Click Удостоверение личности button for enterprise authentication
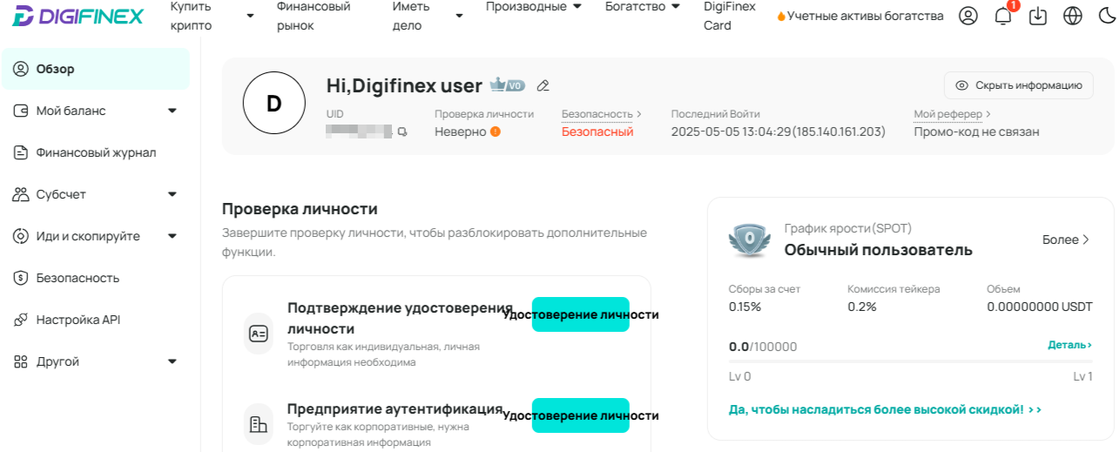 tap(581, 415)
